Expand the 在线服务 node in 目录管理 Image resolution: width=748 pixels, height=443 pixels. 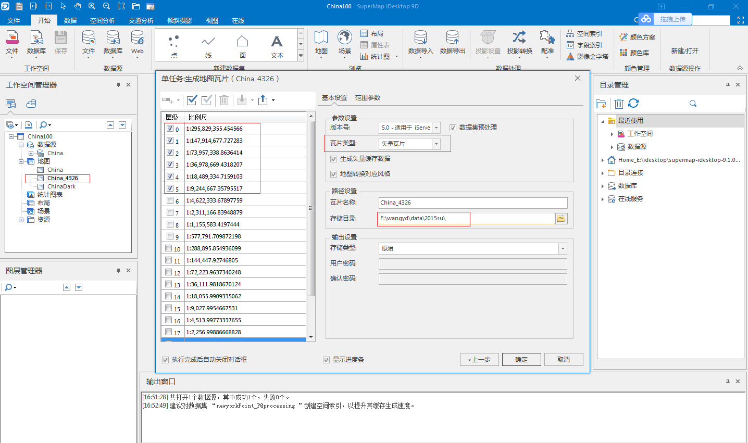(603, 199)
